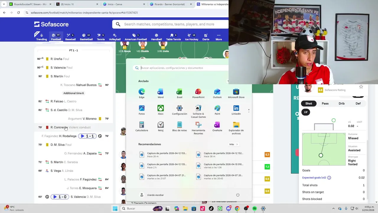Screen dimensions: 378x213
Task: Open Spotify from the taskbar
Action: (255, 209)
